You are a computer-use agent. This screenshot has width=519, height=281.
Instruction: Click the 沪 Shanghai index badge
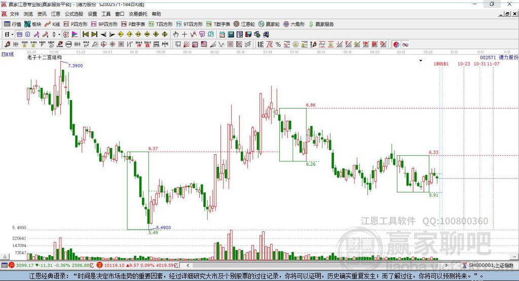(12, 265)
